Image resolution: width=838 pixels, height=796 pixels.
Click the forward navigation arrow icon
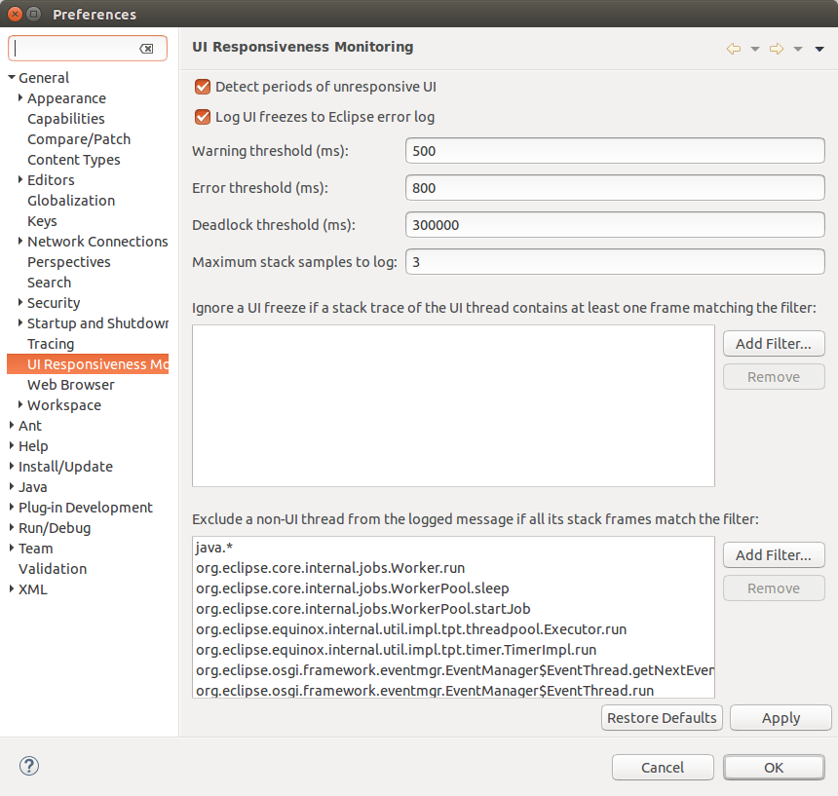coord(777,49)
